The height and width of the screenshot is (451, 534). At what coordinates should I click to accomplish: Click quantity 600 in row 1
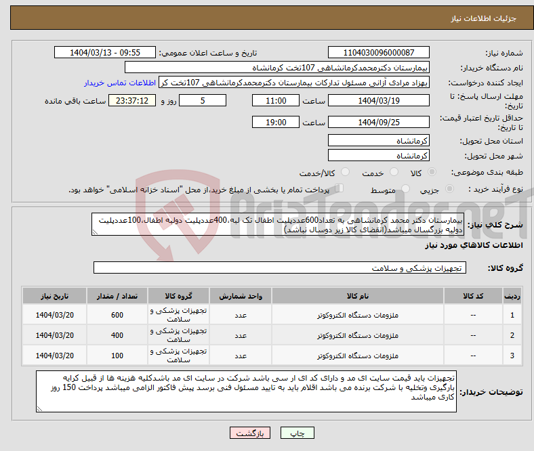tap(117, 315)
